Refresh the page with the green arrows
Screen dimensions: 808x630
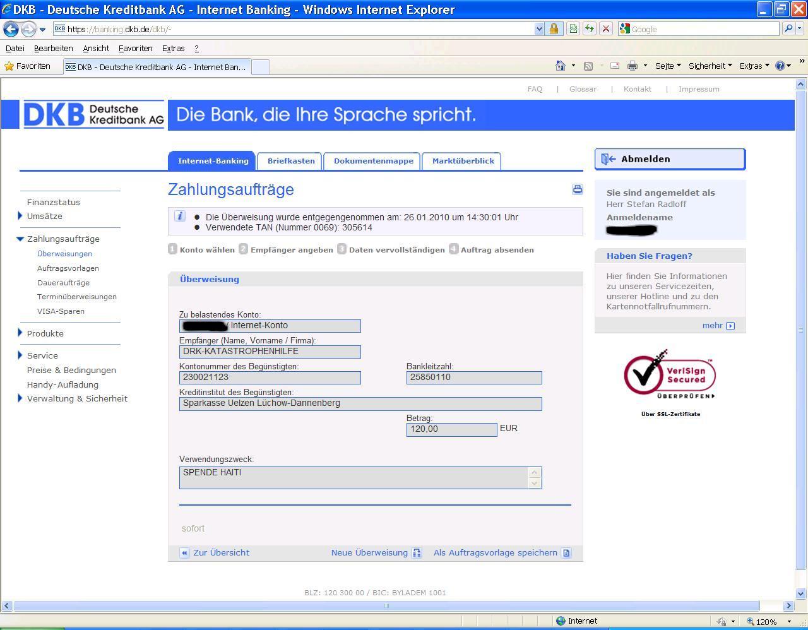tap(589, 28)
